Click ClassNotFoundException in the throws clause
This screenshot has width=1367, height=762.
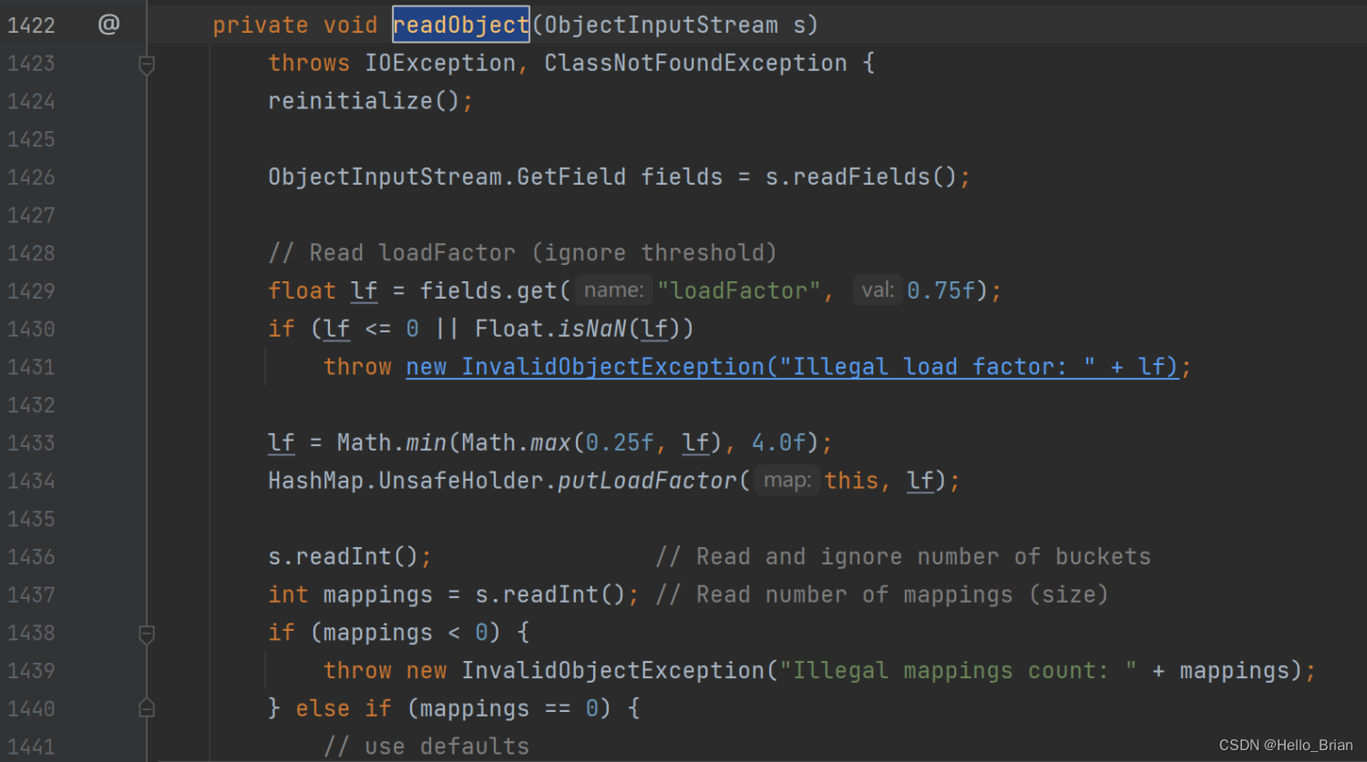695,63
